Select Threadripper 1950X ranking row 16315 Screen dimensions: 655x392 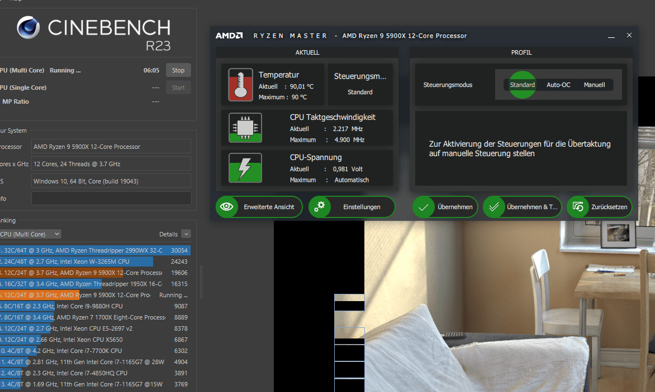coord(95,284)
